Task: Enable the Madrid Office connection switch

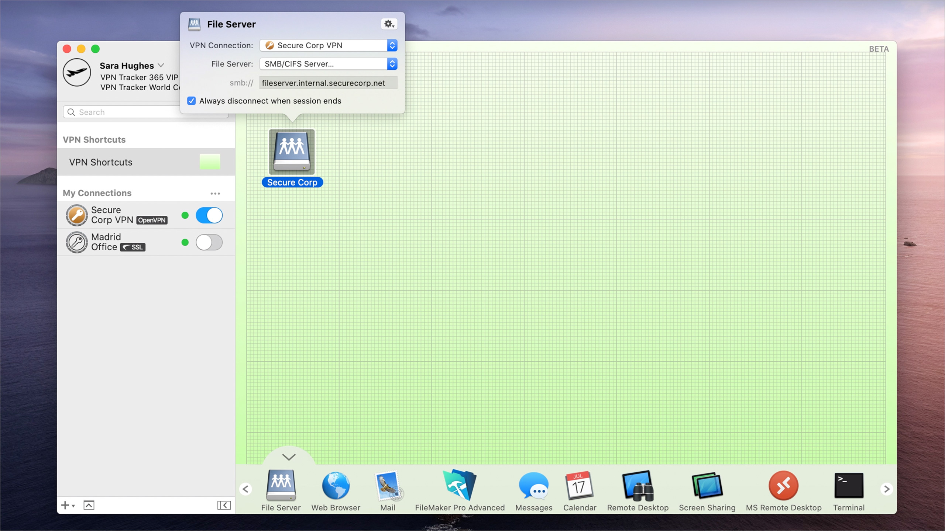Action: (209, 242)
